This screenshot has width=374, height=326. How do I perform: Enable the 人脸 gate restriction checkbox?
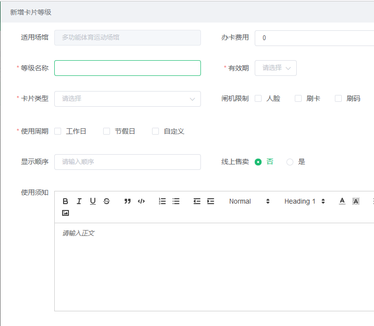click(258, 98)
